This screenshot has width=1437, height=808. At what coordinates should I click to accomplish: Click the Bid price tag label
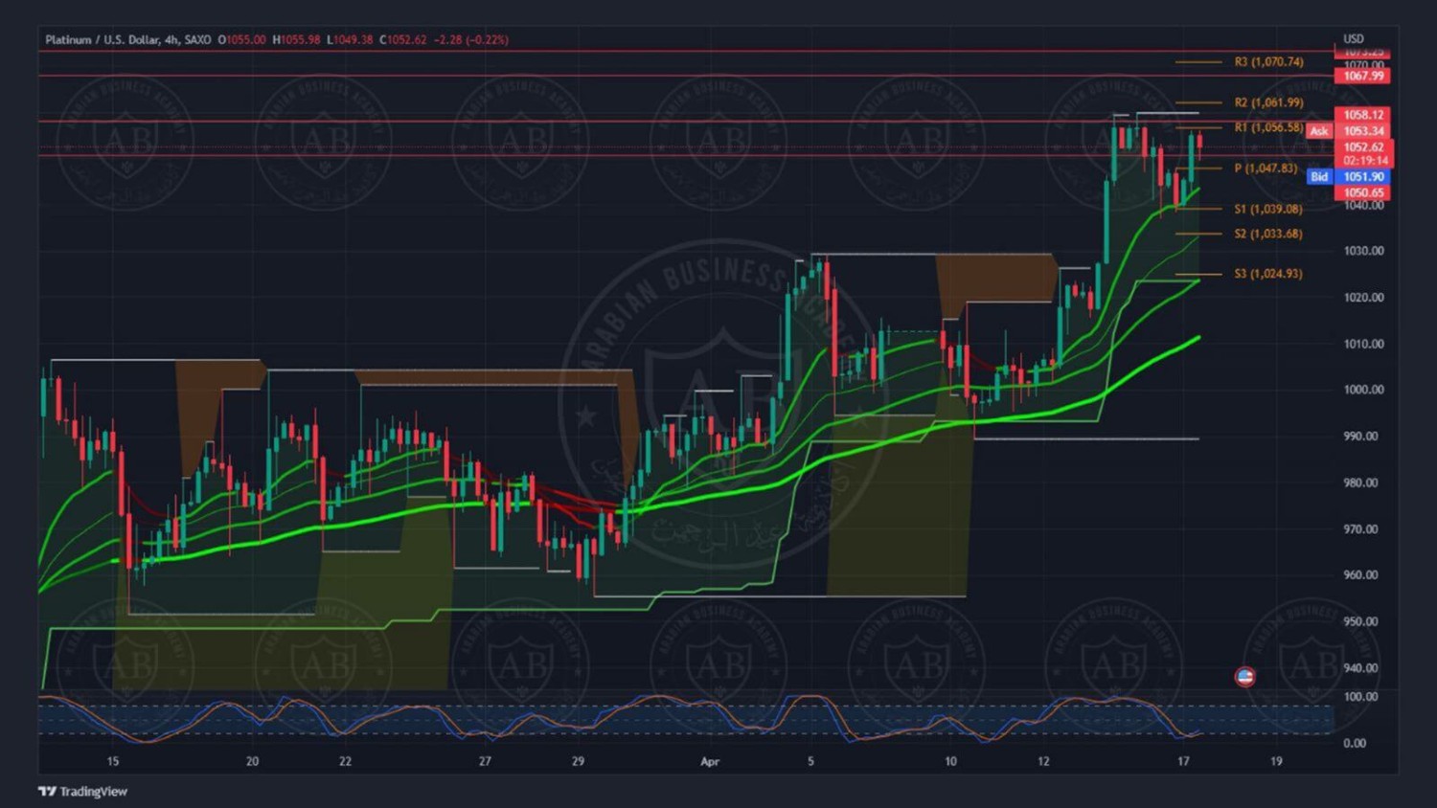click(x=1319, y=177)
